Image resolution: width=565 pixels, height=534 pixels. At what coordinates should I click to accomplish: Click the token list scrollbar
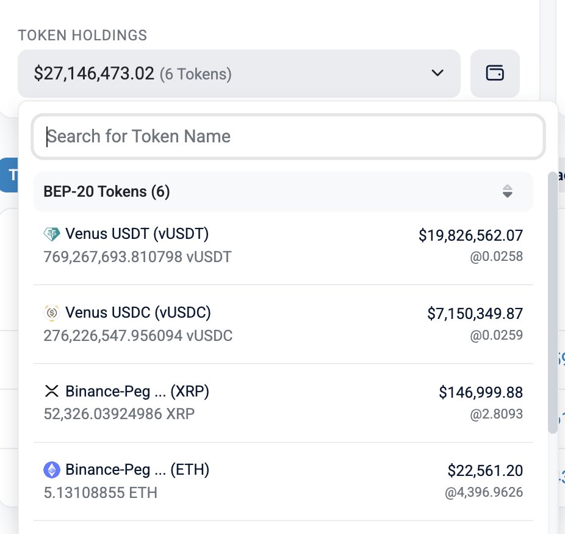pos(552,302)
